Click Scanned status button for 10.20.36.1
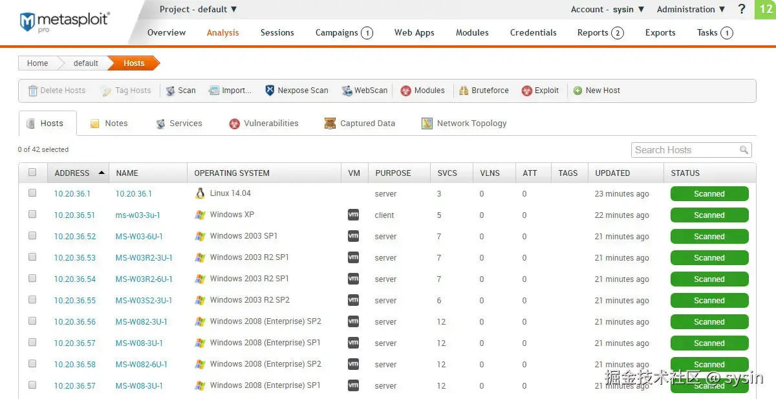 click(x=709, y=193)
